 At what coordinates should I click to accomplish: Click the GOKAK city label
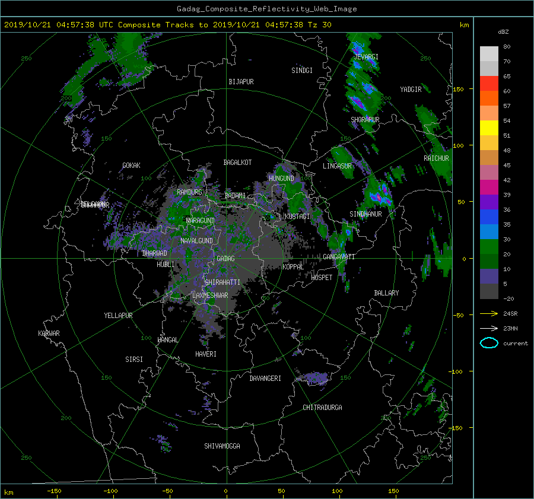click(131, 166)
